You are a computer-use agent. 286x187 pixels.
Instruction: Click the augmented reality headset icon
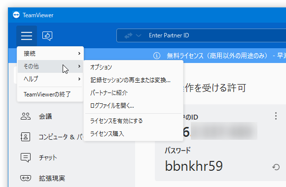tap(26, 178)
